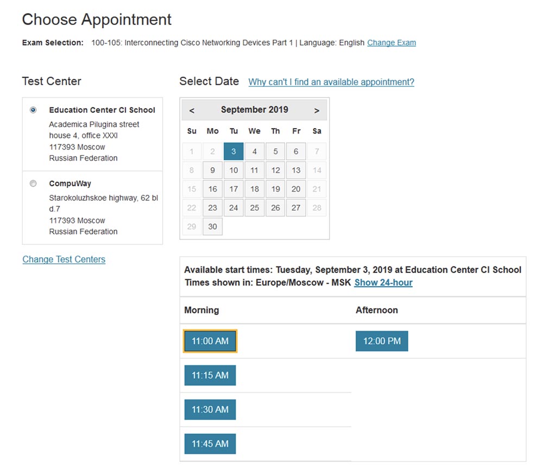The image size is (543, 469).
Task: Go to next month in calendar
Action: (317, 110)
